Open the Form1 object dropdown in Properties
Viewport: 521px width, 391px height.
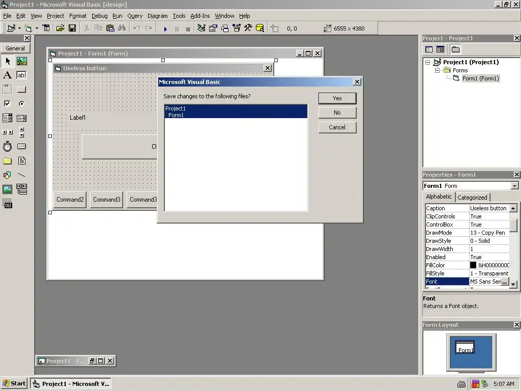pos(514,186)
